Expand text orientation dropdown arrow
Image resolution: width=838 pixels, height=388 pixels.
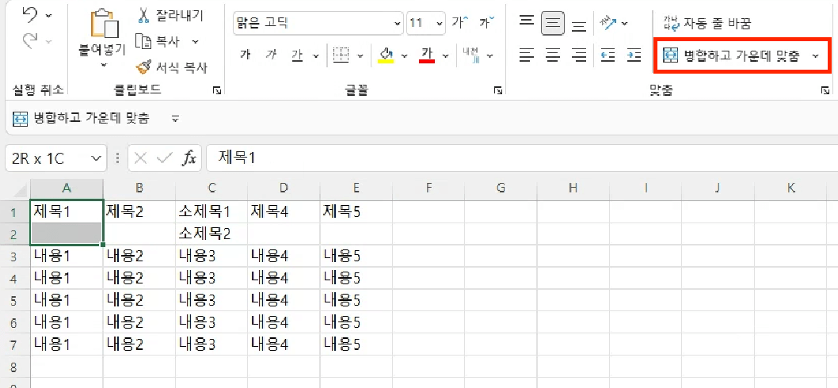624,24
